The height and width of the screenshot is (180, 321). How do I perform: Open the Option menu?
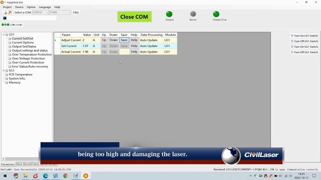click(31, 7)
